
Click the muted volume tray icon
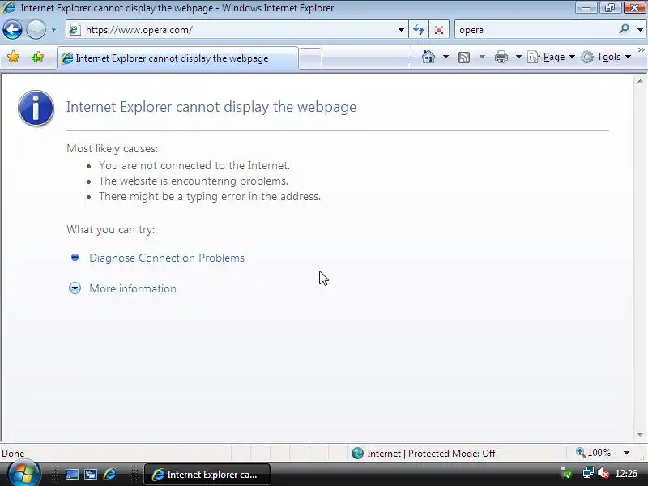[x=603, y=473]
